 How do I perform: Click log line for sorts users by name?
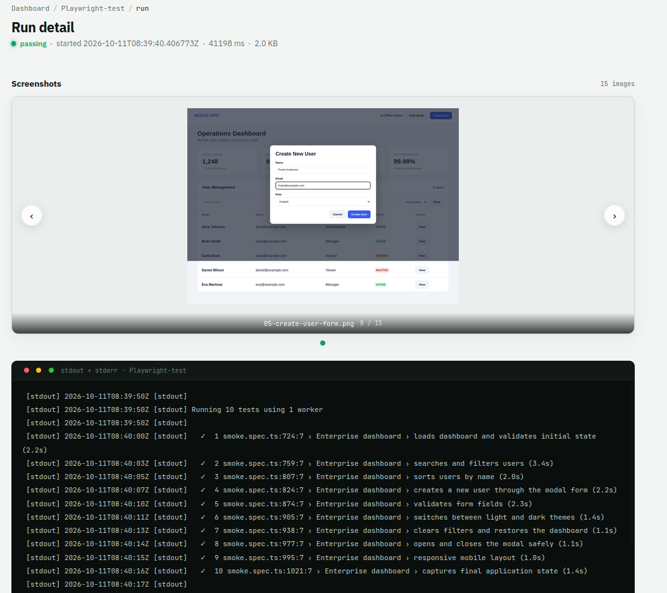(x=275, y=477)
